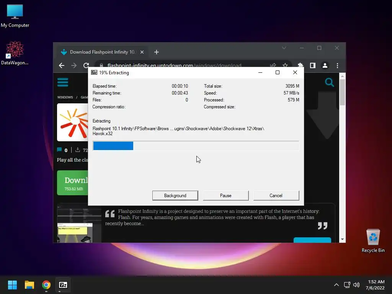Minimize the 7-Zip extracting dialog
This screenshot has height=294, width=392.
point(260,72)
